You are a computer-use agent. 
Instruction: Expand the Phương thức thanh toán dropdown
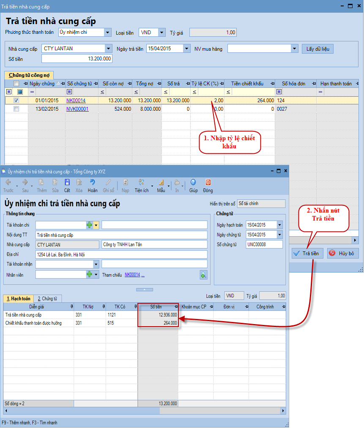point(108,33)
